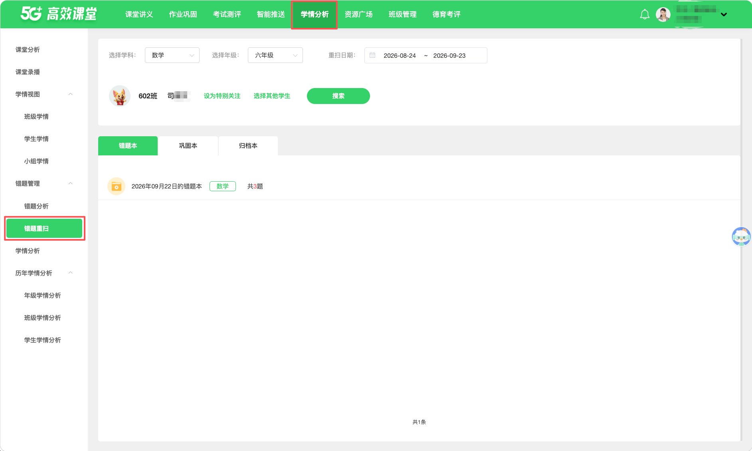The width and height of the screenshot is (752, 451).
Task: Switch to the 错题本 tab
Action: [128, 146]
